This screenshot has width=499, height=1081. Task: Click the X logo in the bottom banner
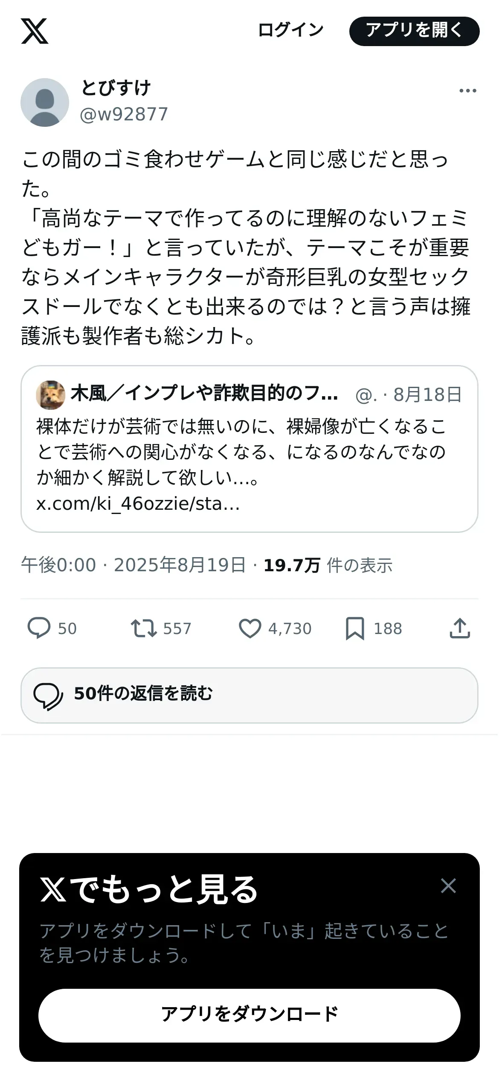tap(53, 889)
